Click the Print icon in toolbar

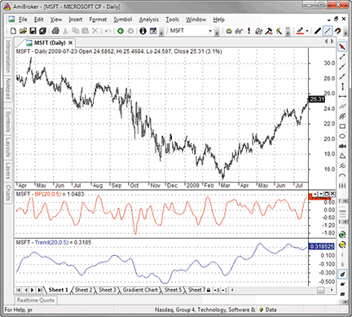(x=55, y=31)
